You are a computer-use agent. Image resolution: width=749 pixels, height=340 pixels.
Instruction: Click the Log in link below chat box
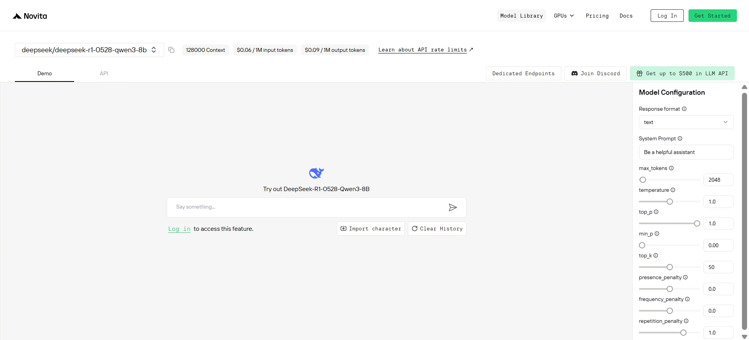pyautogui.click(x=179, y=229)
